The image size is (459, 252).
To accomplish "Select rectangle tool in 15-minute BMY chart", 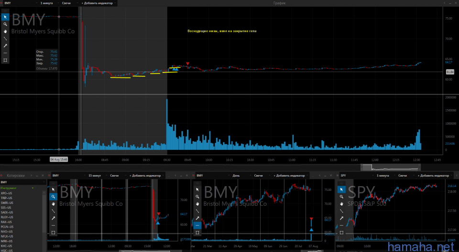I will (x=53, y=233).
